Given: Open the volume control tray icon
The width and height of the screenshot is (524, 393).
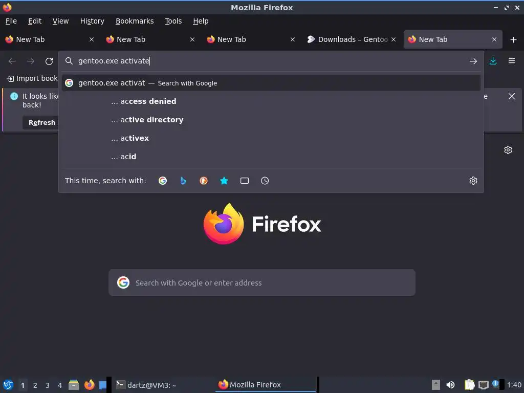Looking at the screenshot, I should (450, 385).
